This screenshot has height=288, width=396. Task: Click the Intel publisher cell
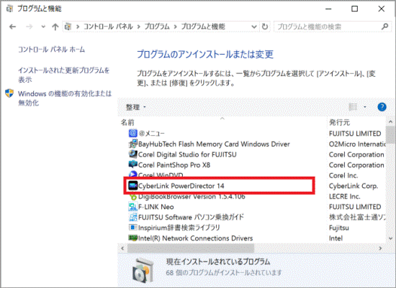tap(336, 238)
